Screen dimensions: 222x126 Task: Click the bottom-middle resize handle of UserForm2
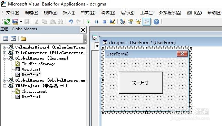click(x=146, y=113)
